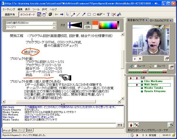The height and width of the screenshot is (139, 177).
Task: Select the rectangle shape tool
Action: (89, 15)
